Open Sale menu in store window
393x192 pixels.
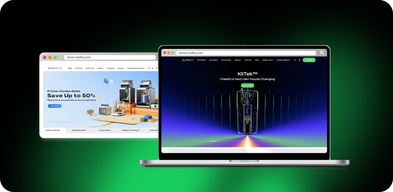(70, 68)
